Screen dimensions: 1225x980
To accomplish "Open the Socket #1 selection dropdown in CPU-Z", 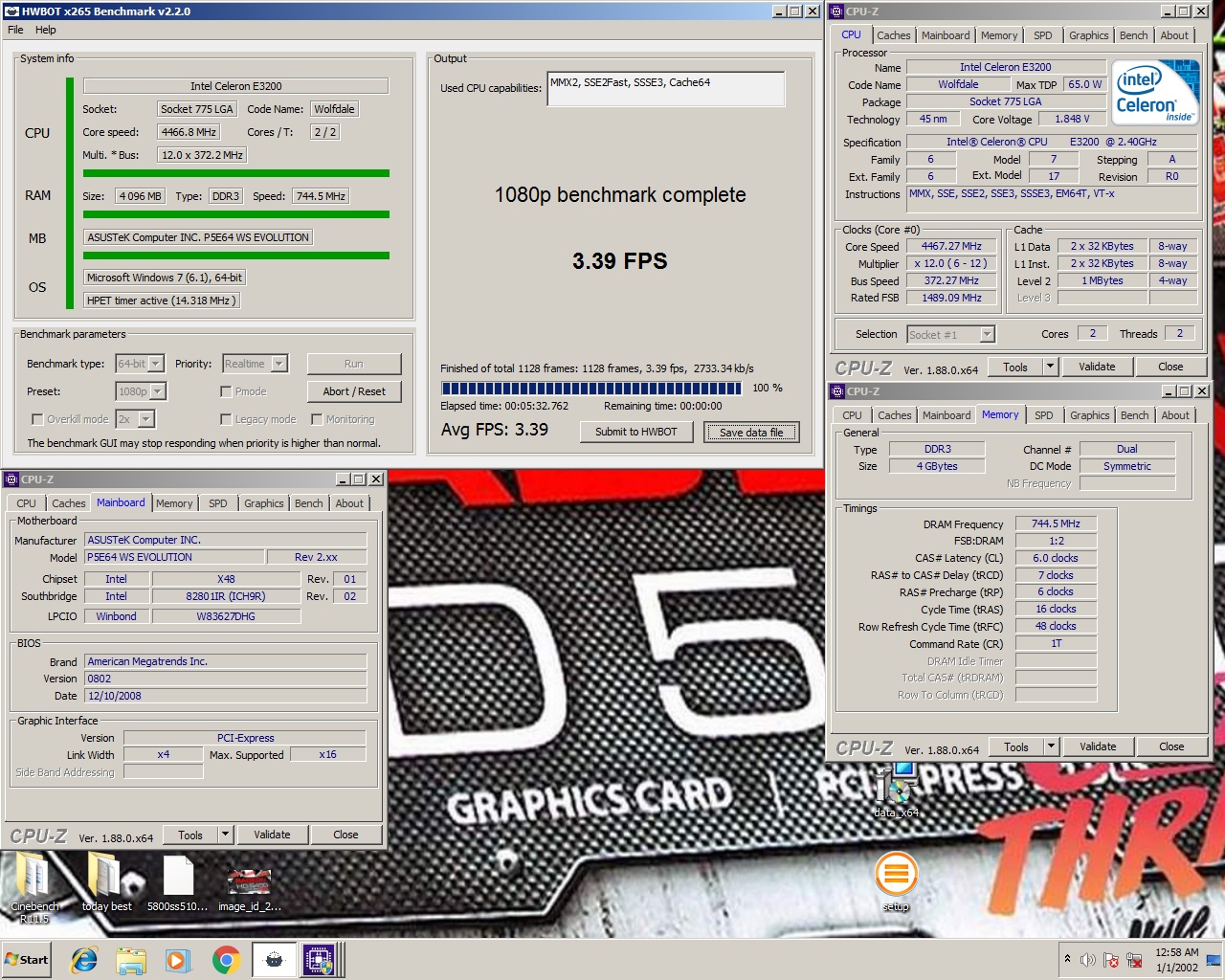I will tap(988, 334).
